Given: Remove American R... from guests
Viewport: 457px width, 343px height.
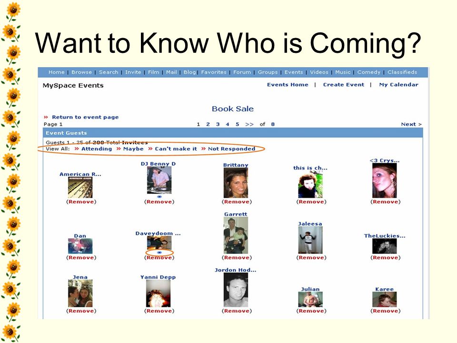Looking at the screenshot, I should [x=81, y=202].
